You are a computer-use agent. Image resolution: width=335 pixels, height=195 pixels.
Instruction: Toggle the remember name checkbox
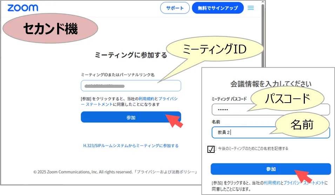[211, 149]
